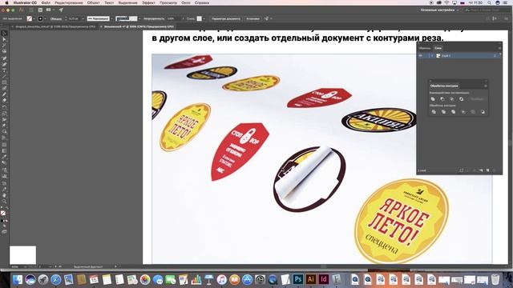
Task: Open fill color dropdown in control bar
Action: pyautogui.click(x=34, y=19)
